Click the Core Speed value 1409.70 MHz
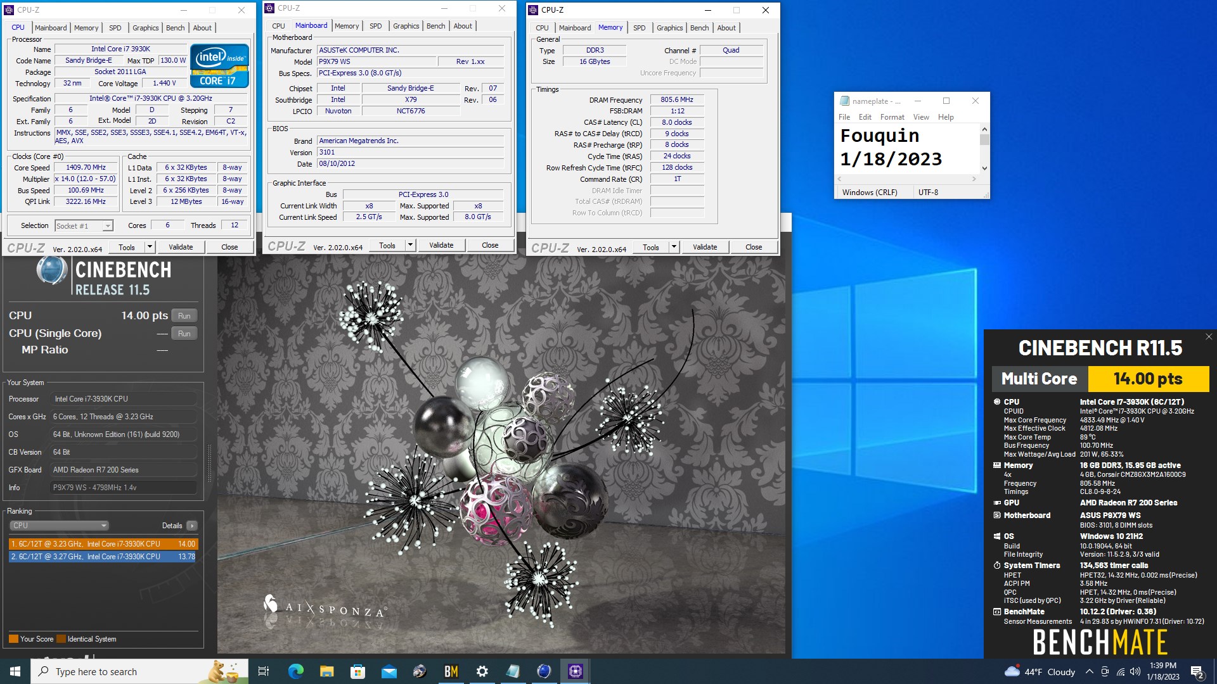 coord(86,168)
